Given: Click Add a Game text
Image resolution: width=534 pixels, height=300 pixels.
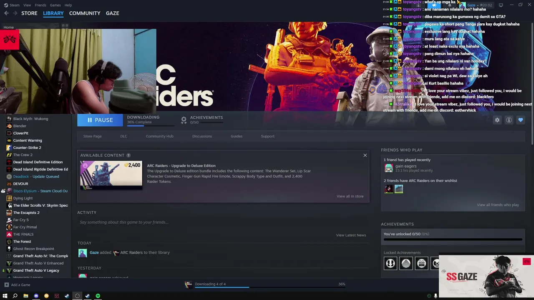Looking at the screenshot, I should 20,285.
